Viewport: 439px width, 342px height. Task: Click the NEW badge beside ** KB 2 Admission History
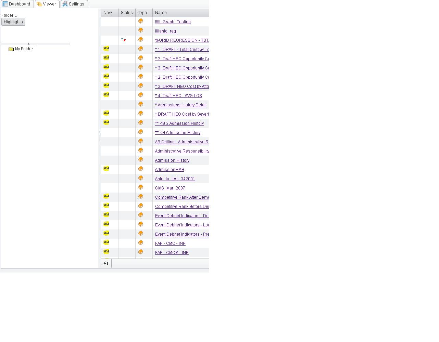(x=106, y=122)
